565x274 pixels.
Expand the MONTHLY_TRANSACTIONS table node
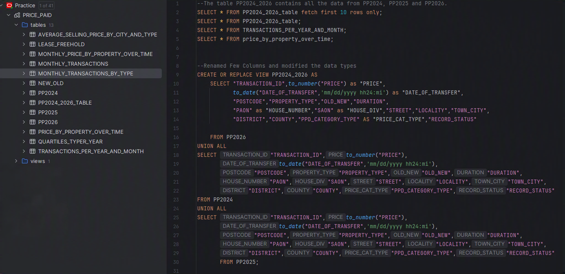coord(24,64)
